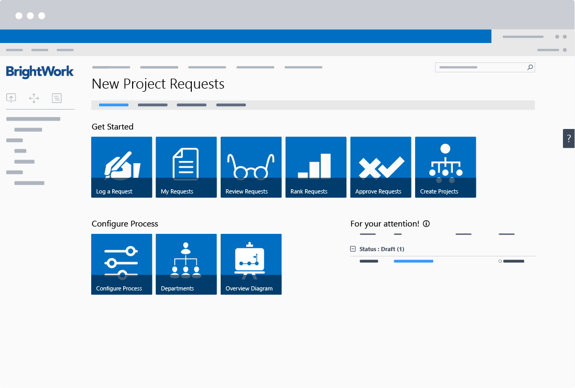
Task: Click the search magnifier icon
Action: pyautogui.click(x=530, y=67)
